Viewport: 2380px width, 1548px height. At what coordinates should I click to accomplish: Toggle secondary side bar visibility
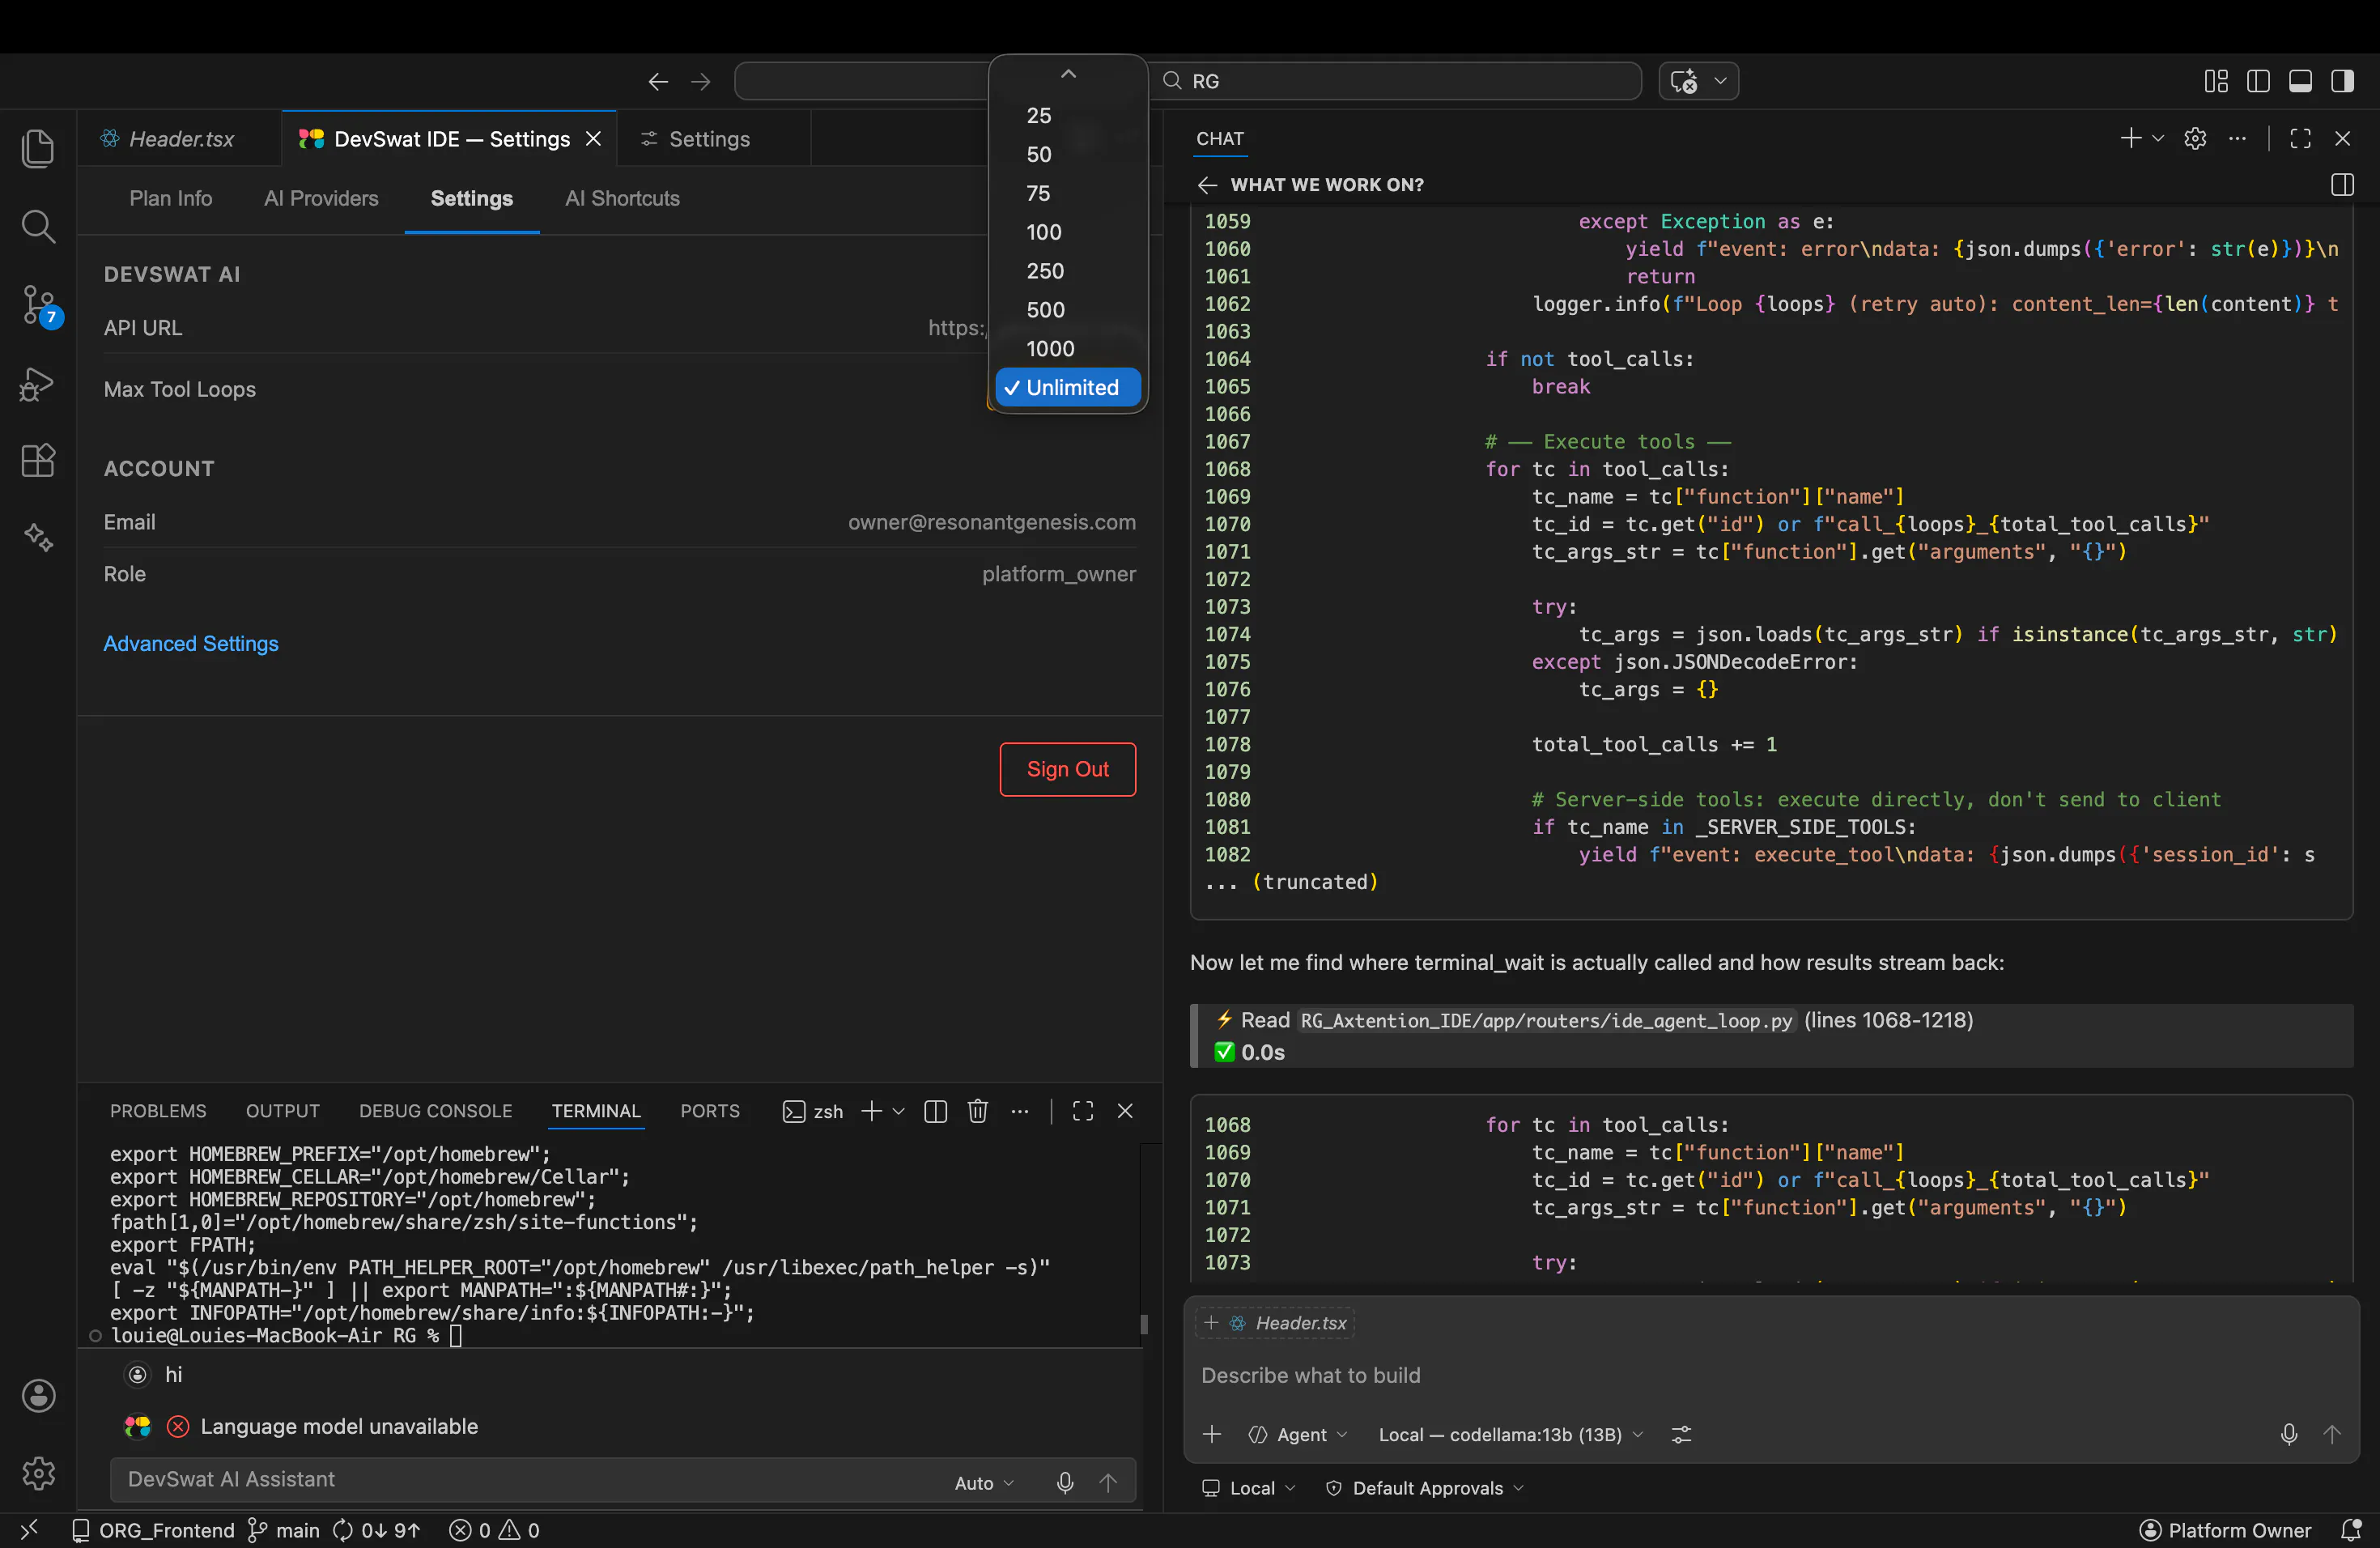tap(2342, 81)
